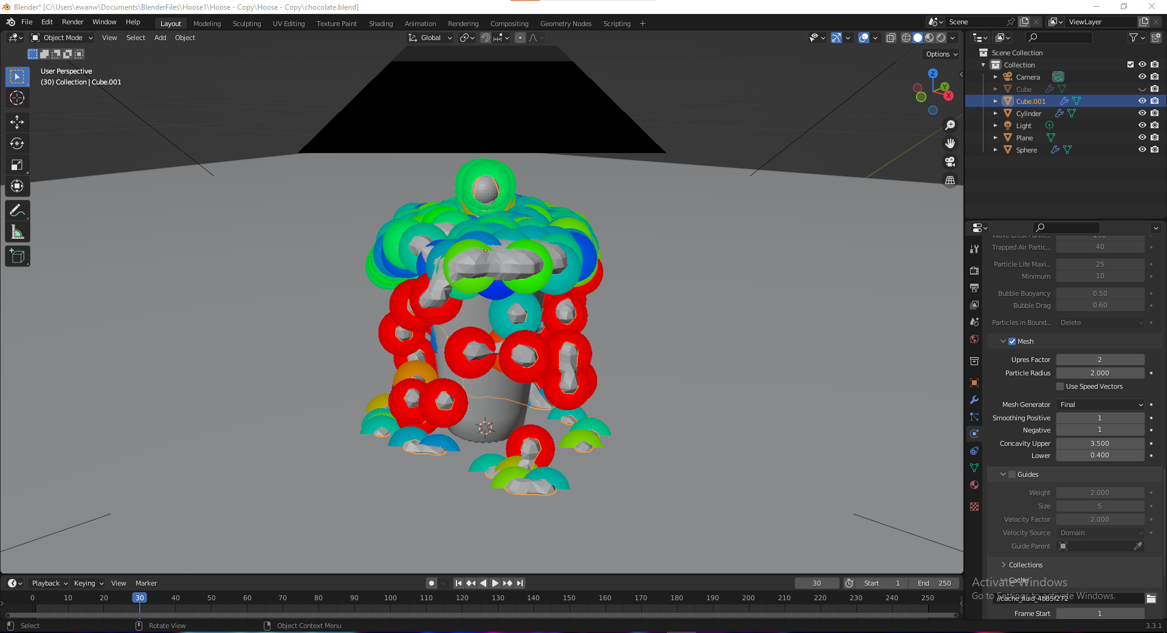Expand the Collections panel
Screen dimensions: 1167x633
click(1025, 565)
